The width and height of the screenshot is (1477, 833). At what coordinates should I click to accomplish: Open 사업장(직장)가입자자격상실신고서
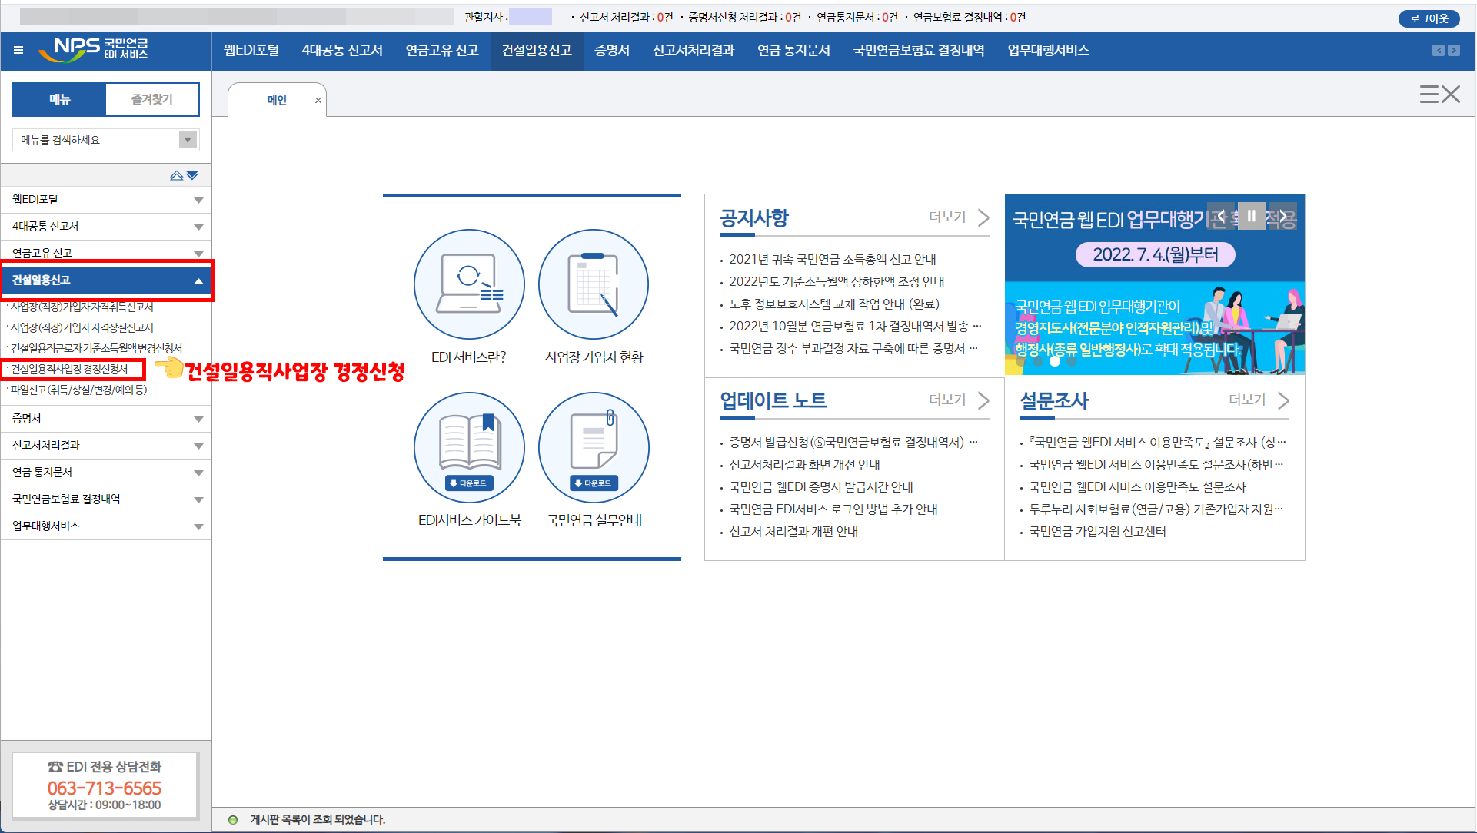pos(81,327)
